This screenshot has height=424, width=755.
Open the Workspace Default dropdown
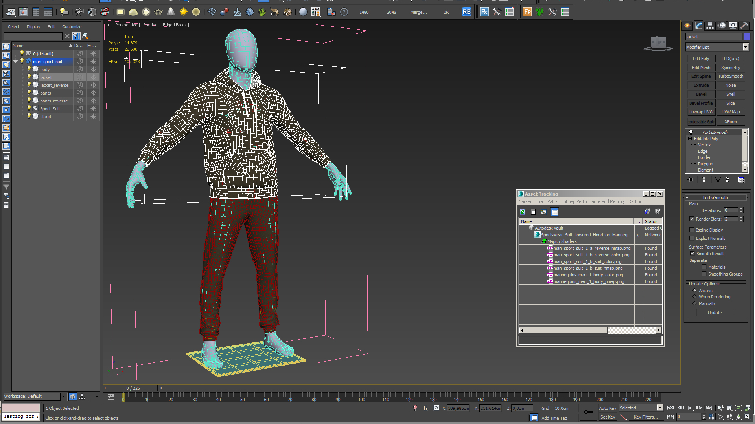[x=63, y=397]
